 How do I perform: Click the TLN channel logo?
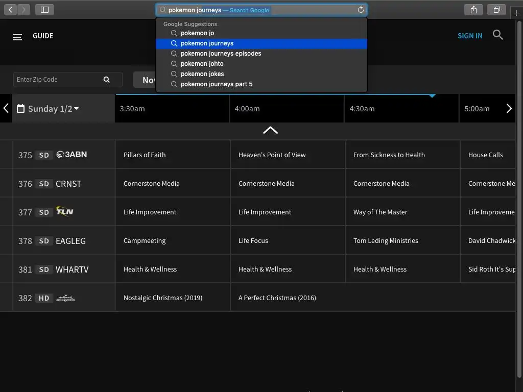coord(65,211)
